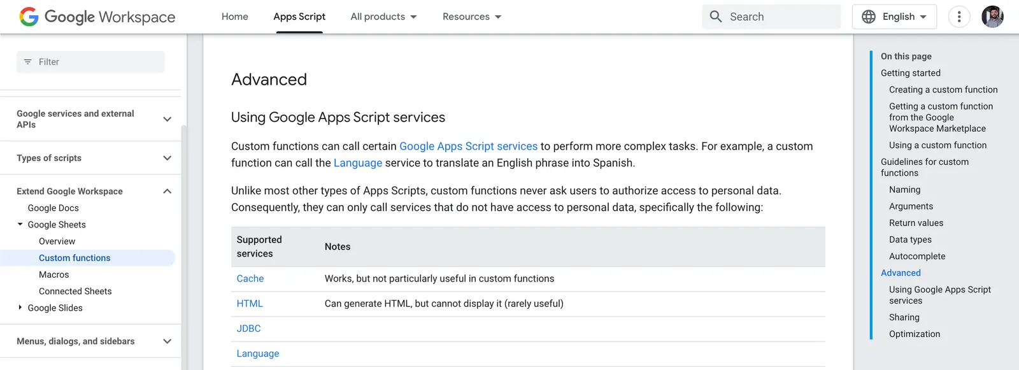Screen dimensions: 1019x370
Task: Open Google Docs in sidebar
Action: [x=53, y=208]
